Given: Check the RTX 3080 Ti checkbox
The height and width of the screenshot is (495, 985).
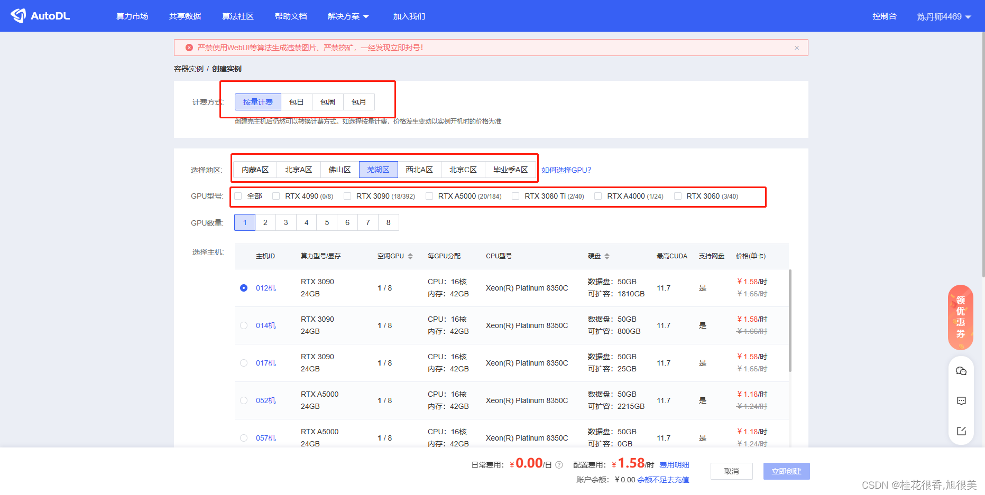Looking at the screenshot, I should click(x=515, y=196).
